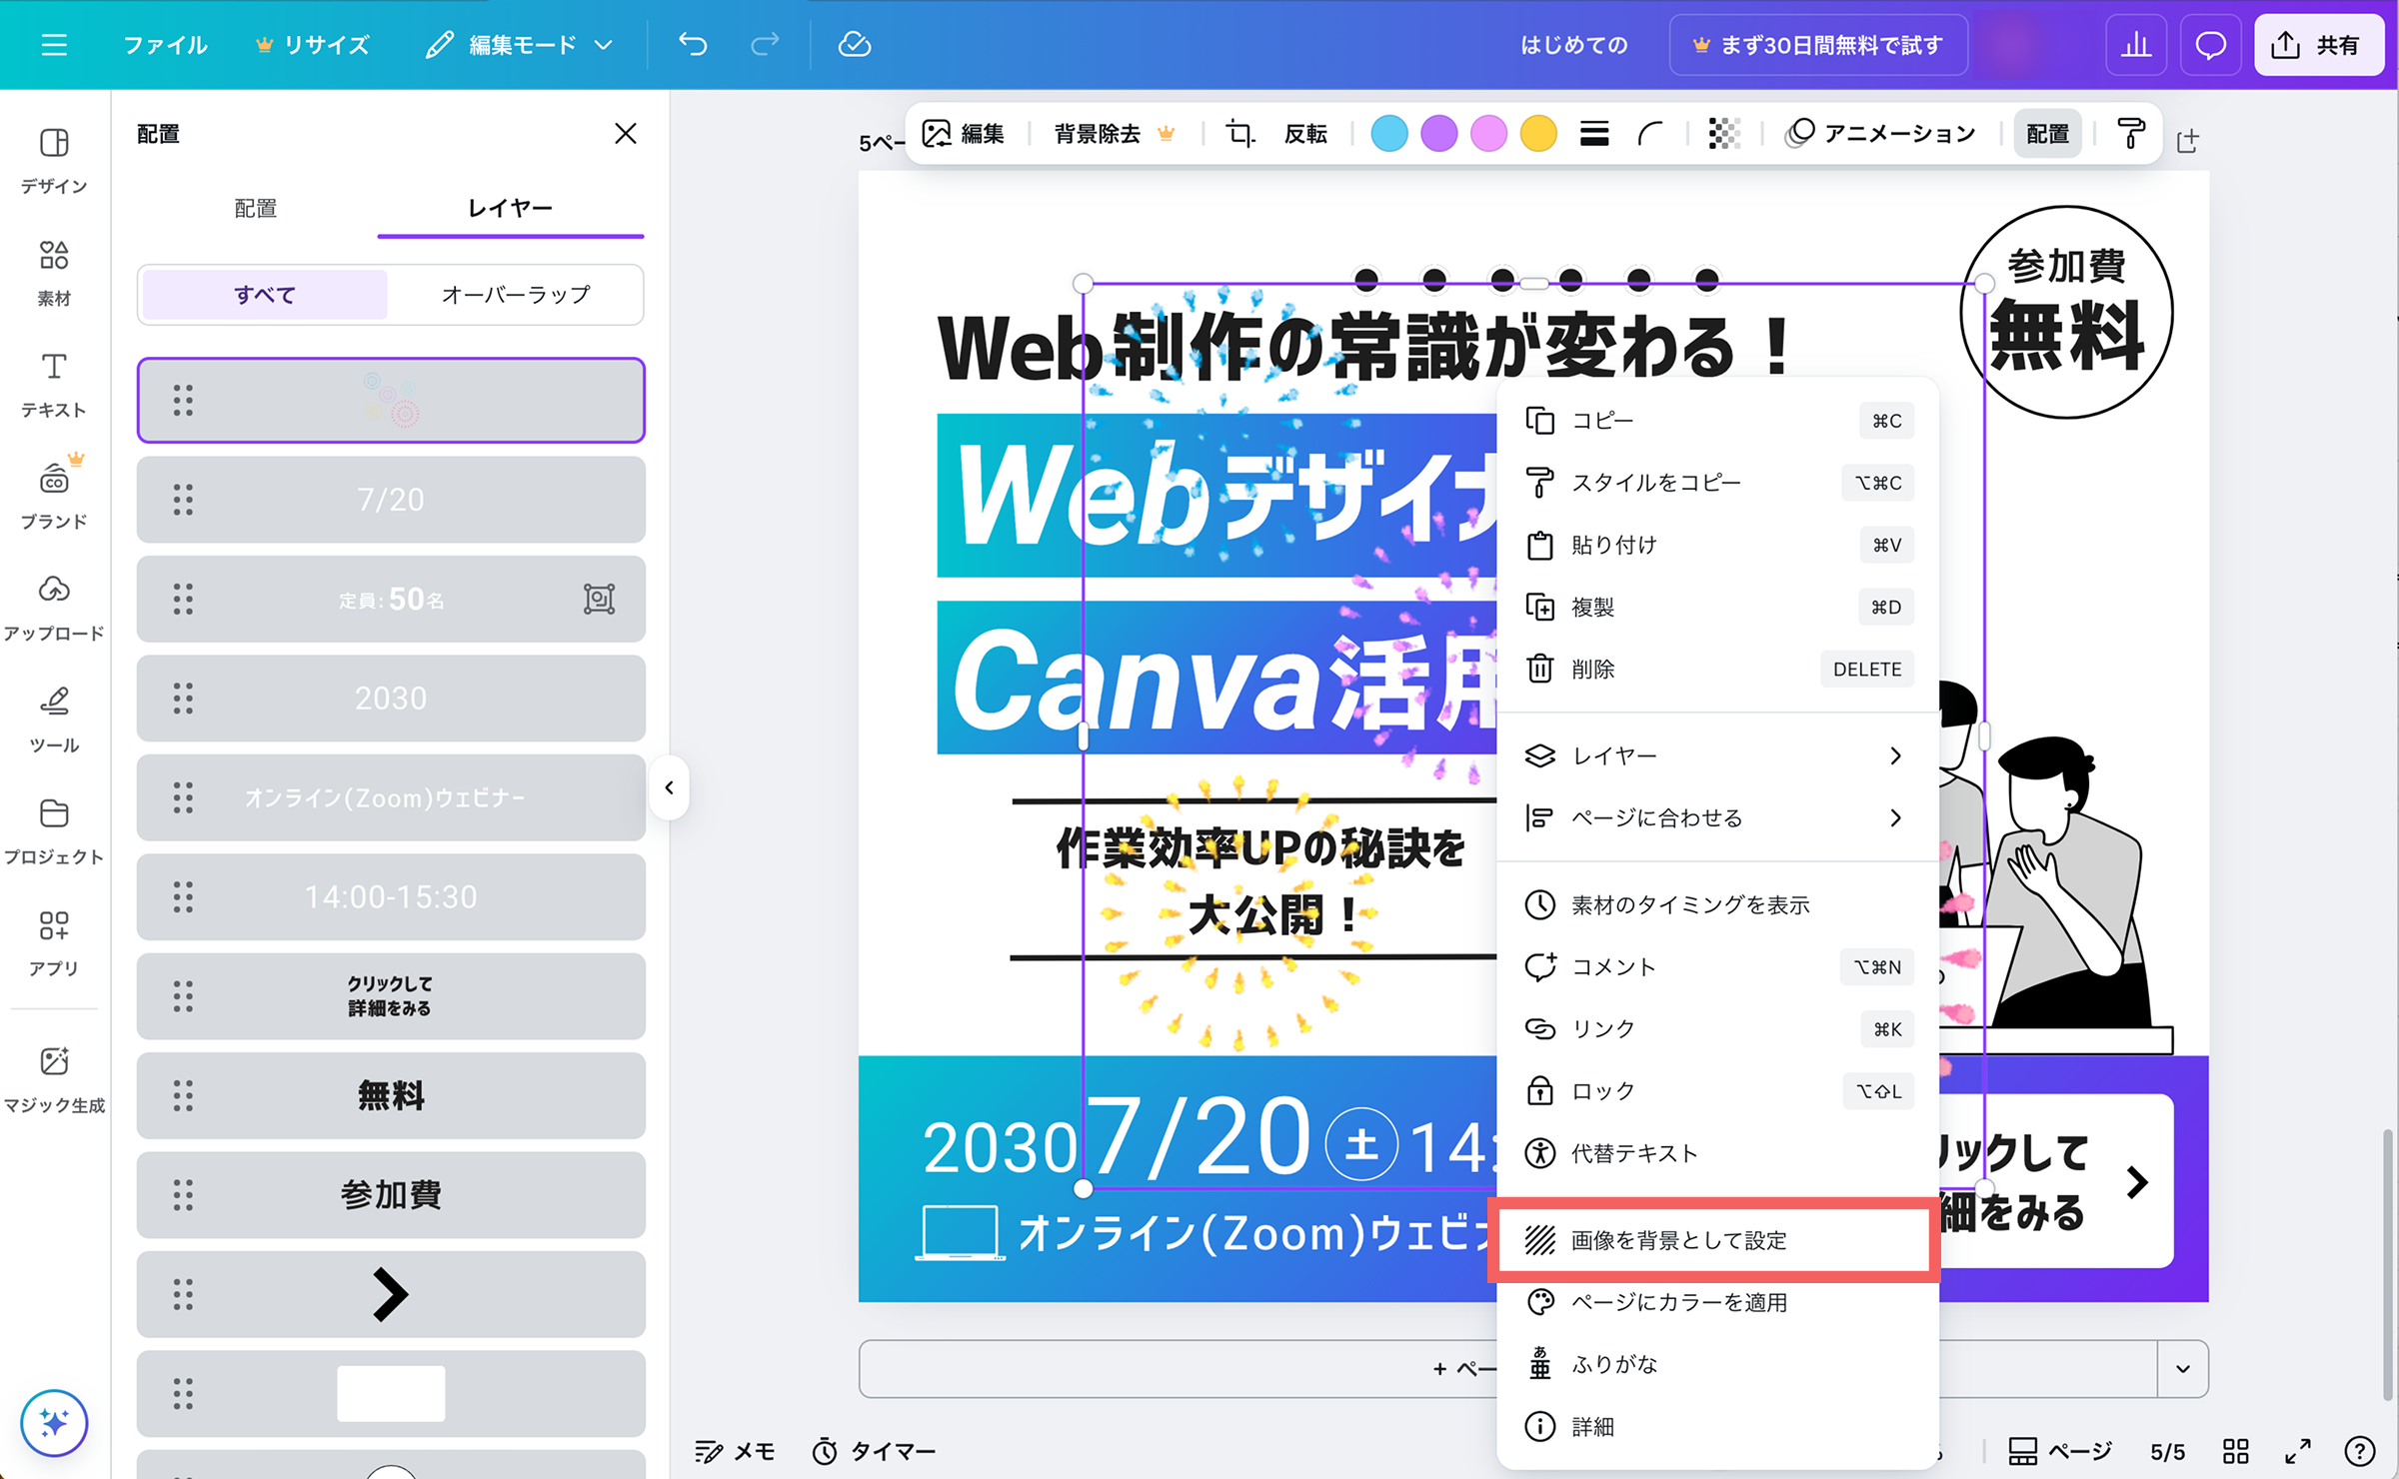
Task: Choose 削除 from context menu
Action: pos(1715,669)
